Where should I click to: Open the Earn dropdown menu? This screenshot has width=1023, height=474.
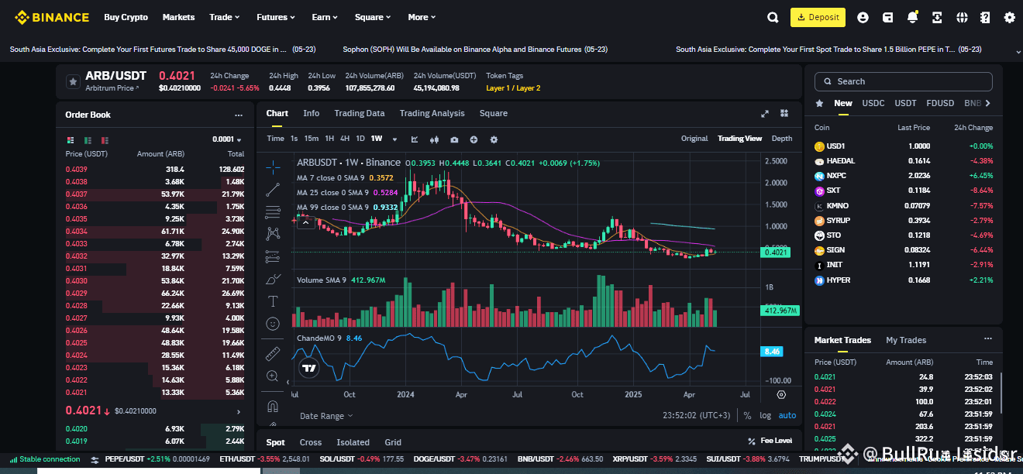(x=325, y=17)
